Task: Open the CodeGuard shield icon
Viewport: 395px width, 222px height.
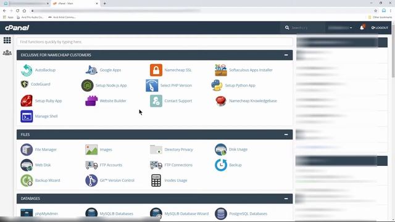Action: tap(25, 84)
